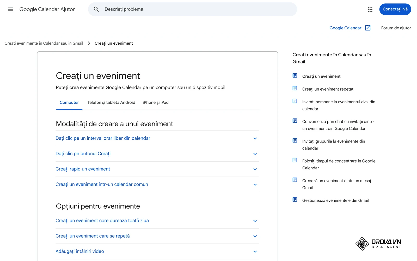
Task: Switch to iPhone și iPad tab
Action: 156,103
